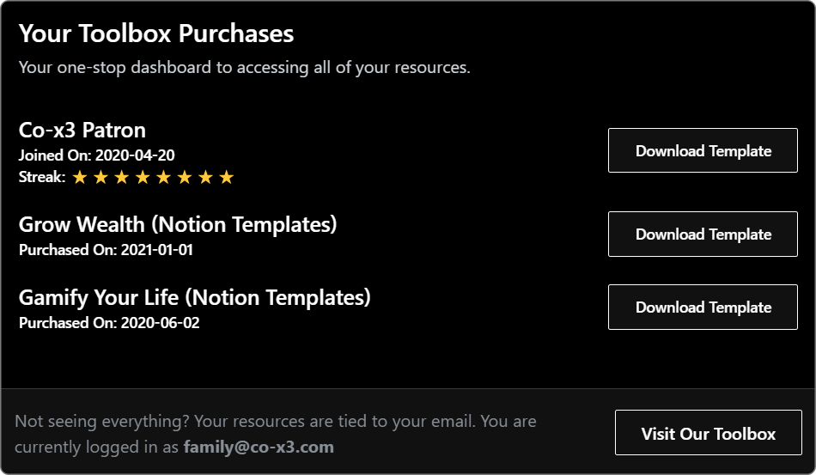The height and width of the screenshot is (475, 816).
Task: Click the family@co-x3.com email address
Action: pos(259,447)
